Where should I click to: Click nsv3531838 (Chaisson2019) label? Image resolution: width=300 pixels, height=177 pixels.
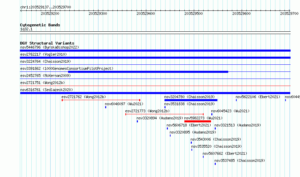pyautogui.click(x=189, y=104)
